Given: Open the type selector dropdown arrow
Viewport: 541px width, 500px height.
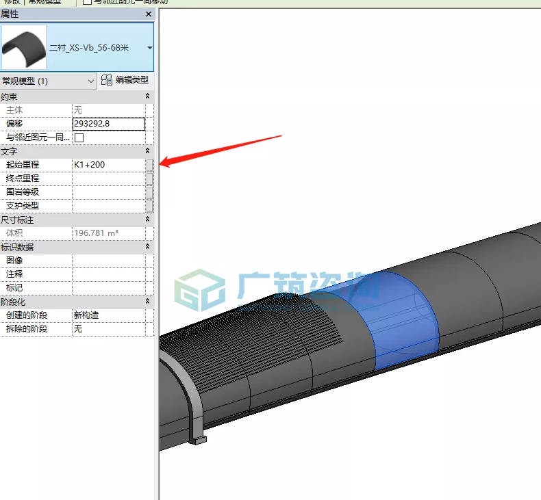Looking at the screenshot, I should click(150, 48).
